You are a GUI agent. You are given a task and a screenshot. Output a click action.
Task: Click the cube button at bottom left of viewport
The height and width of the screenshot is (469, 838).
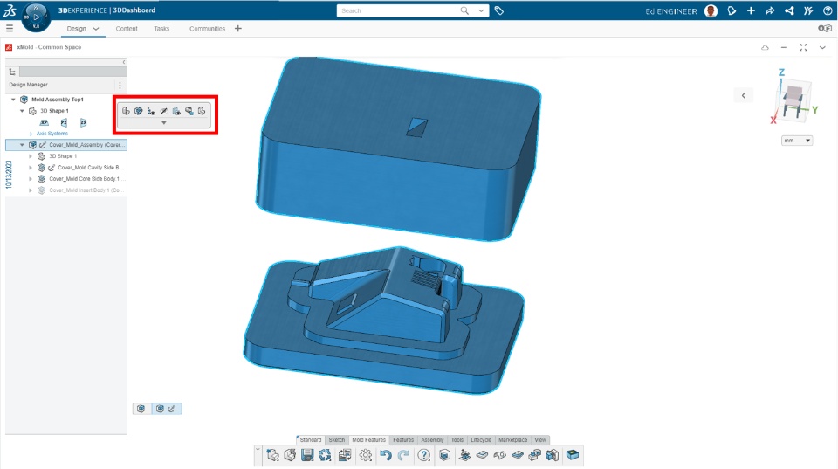click(141, 409)
